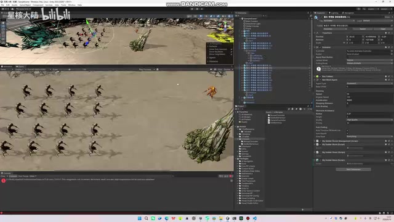Click the red error icon in Console
This screenshot has height=222, width=394.
4,180
